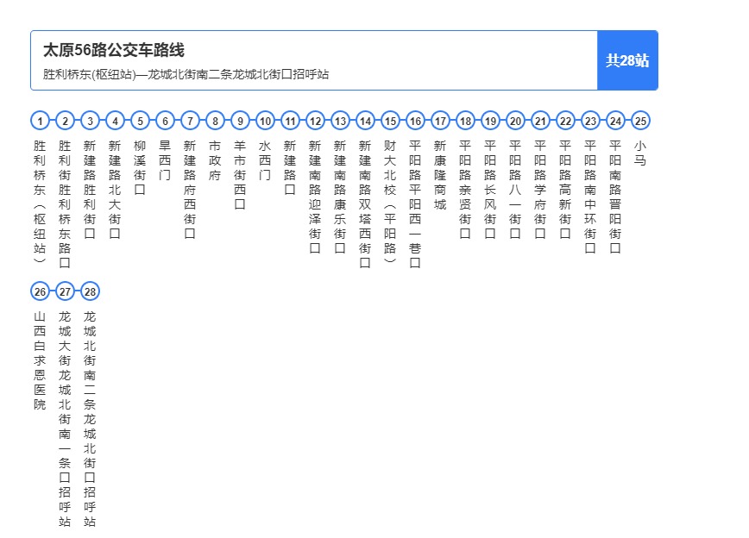Select station marker 4

click(x=115, y=121)
